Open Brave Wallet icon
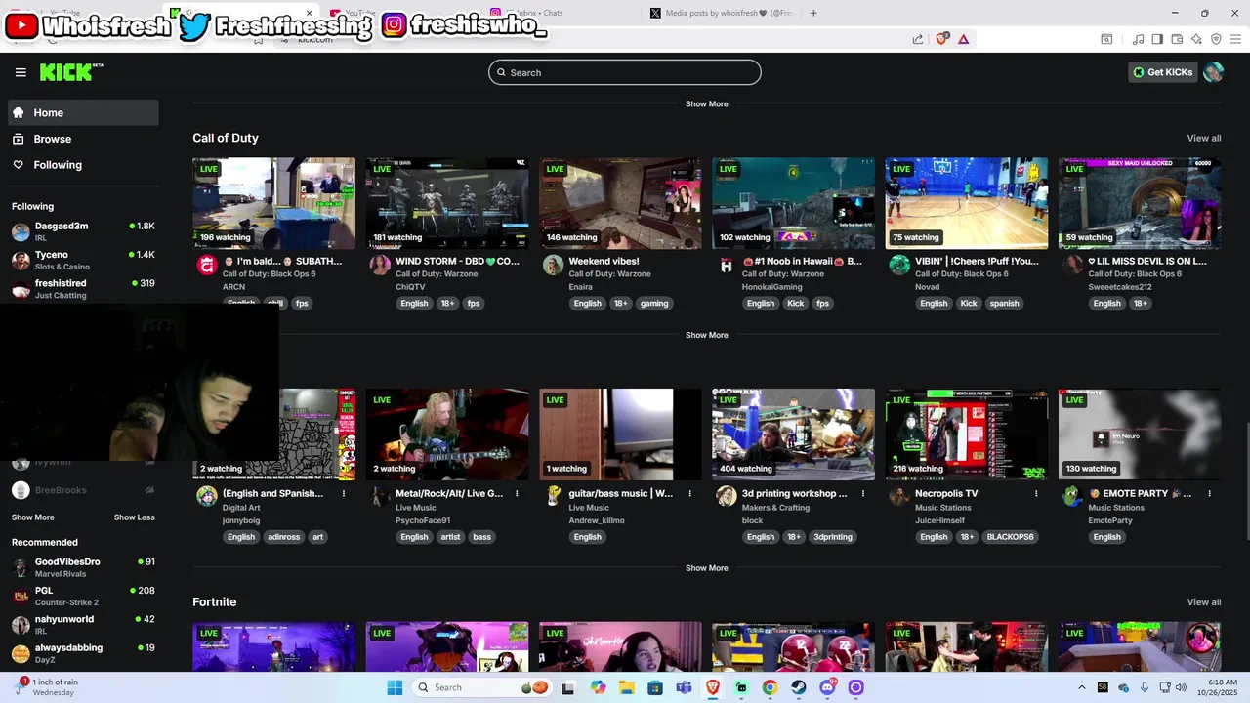 pyautogui.click(x=1177, y=39)
